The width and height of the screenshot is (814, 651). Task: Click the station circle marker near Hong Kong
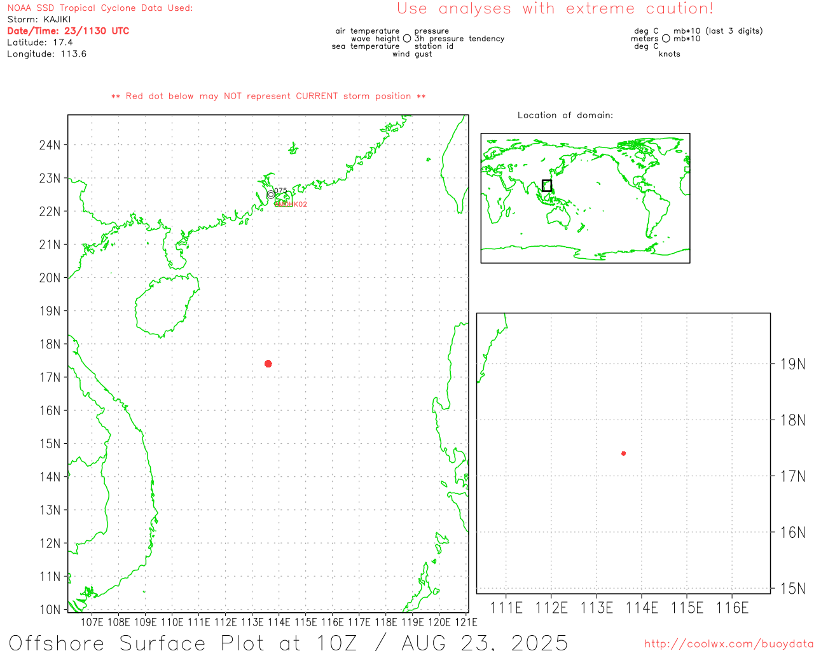point(271,195)
